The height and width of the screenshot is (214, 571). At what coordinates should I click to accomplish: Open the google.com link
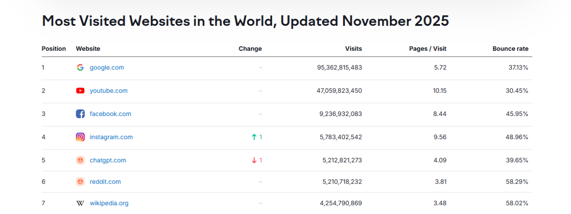(x=107, y=67)
